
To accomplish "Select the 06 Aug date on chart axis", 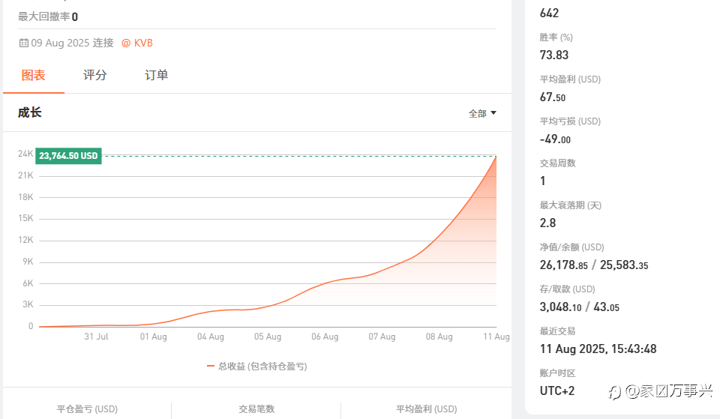I will (325, 337).
